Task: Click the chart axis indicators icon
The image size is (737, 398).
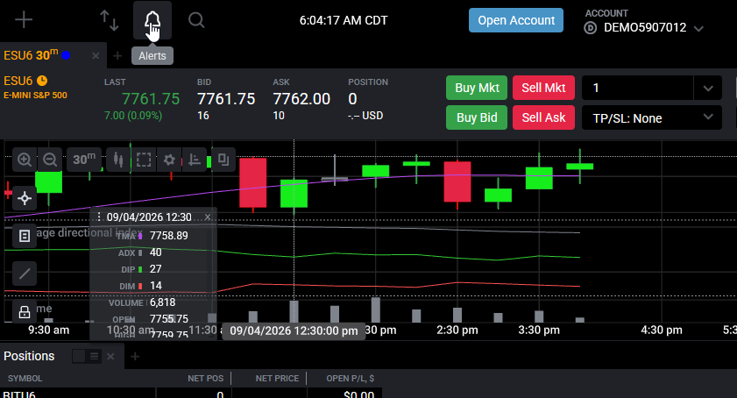Action: tap(195, 160)
